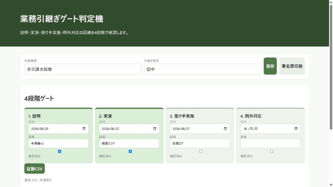Click the 業務引継ぎゲート判定機 page title
Viewport: 333px width, 187px height.
click(x=61, y=19)
